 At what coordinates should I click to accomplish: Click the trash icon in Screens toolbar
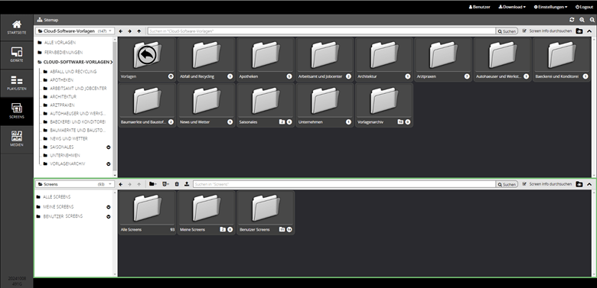[x=177, y=184]
